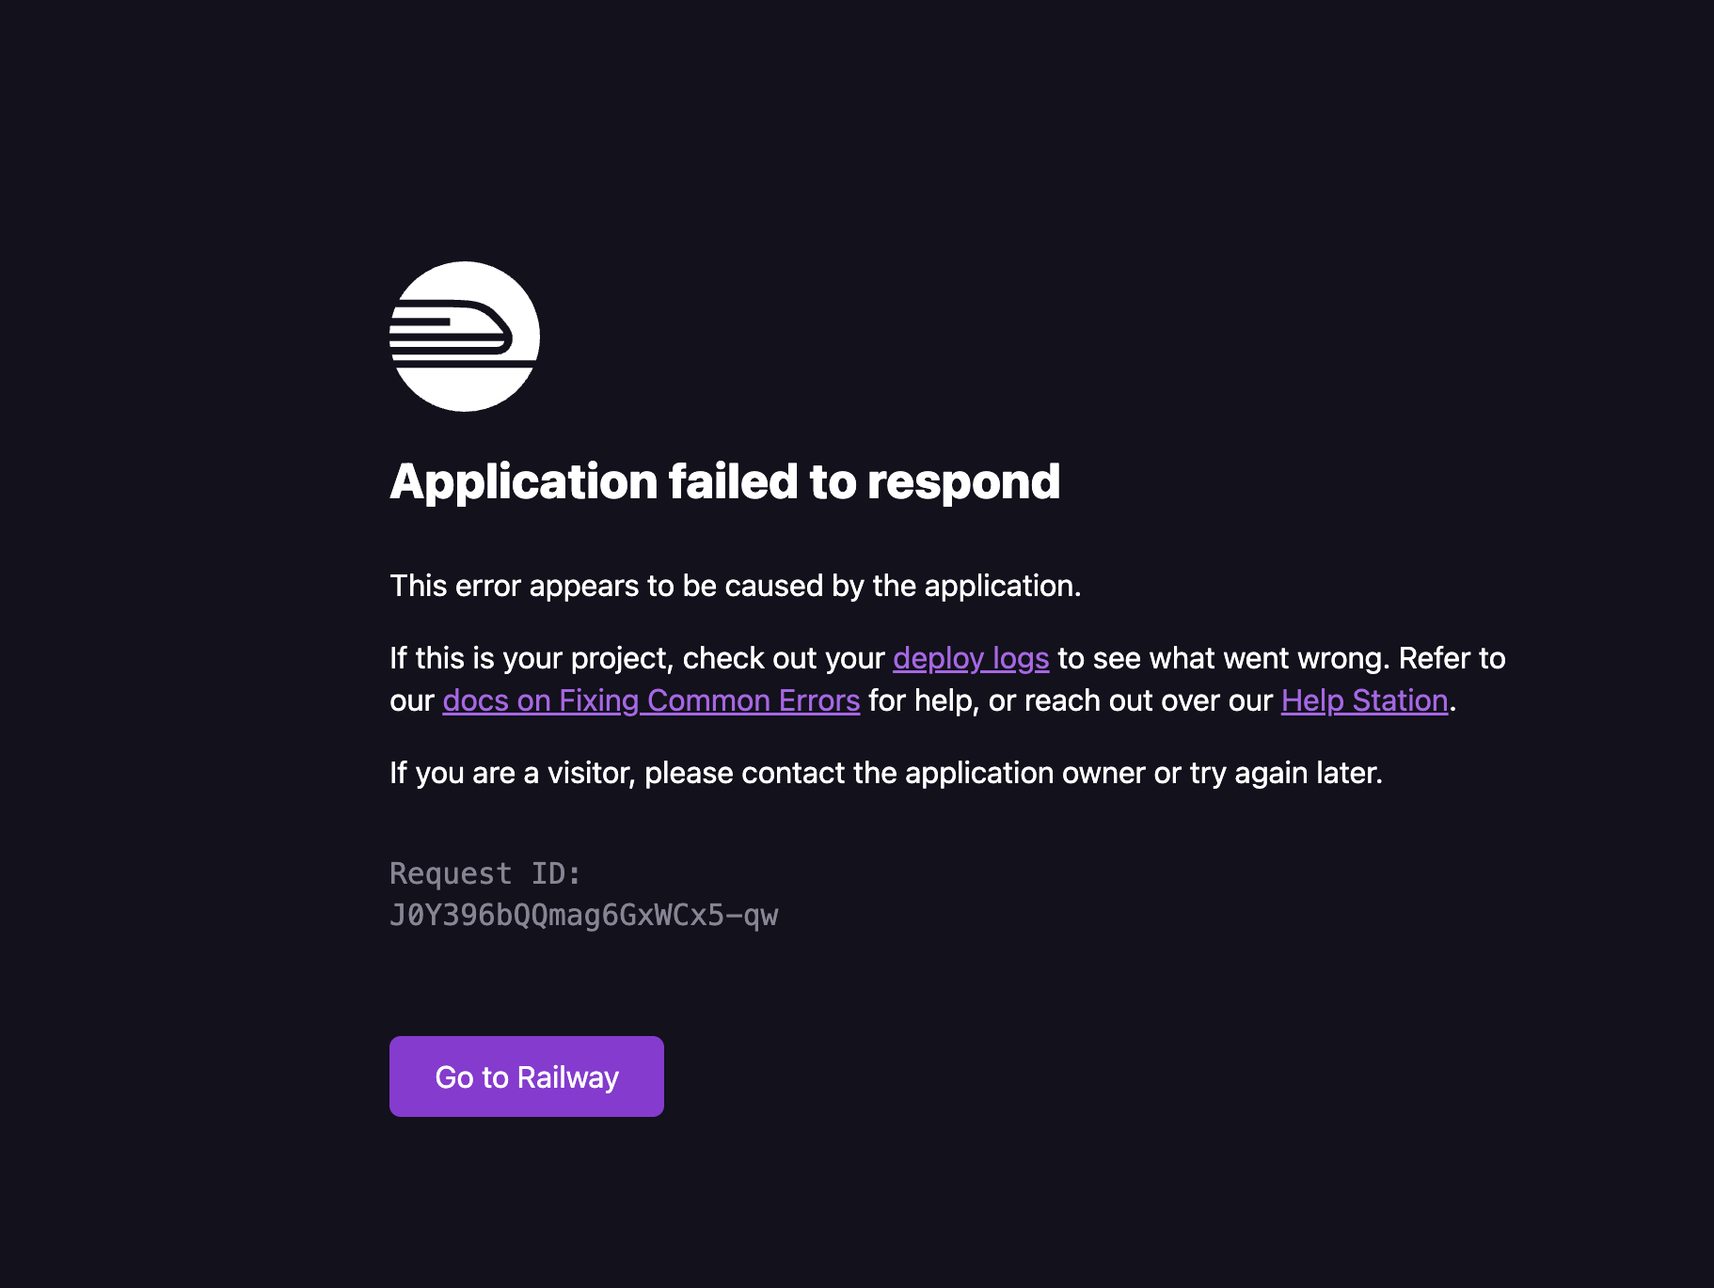Click the request ID value J0Y396bQQmag6GxWCx5-qw
Image resolution: width=1714 pixels, height=1288 pixels.
click(x=584, y=915)
